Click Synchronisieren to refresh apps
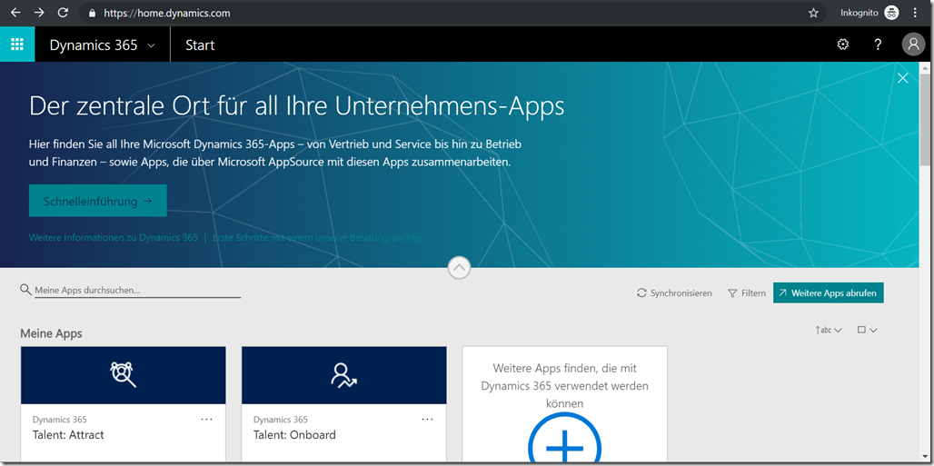The height and width of the screenshot is (466, 934). (674, 293)
